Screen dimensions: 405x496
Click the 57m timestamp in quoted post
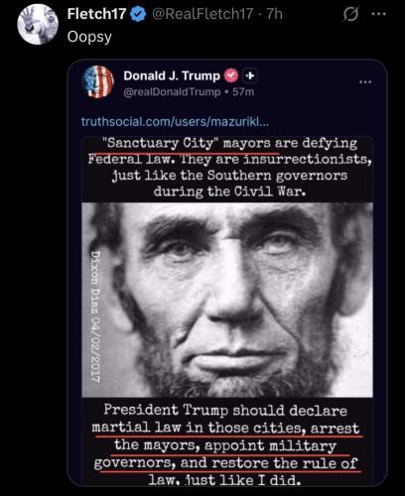243,91
